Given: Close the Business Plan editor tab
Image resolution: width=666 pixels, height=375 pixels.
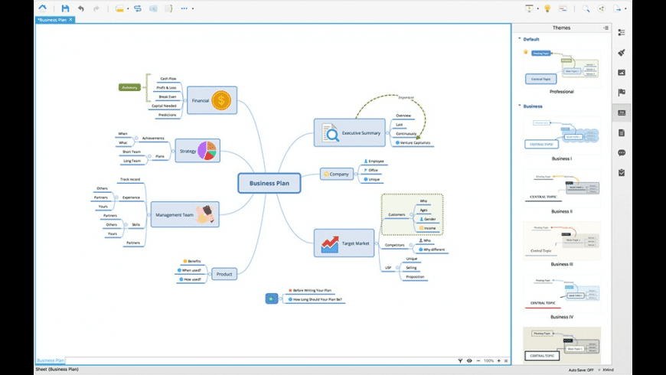Looking at the screenshot, I should pos(71,20).
